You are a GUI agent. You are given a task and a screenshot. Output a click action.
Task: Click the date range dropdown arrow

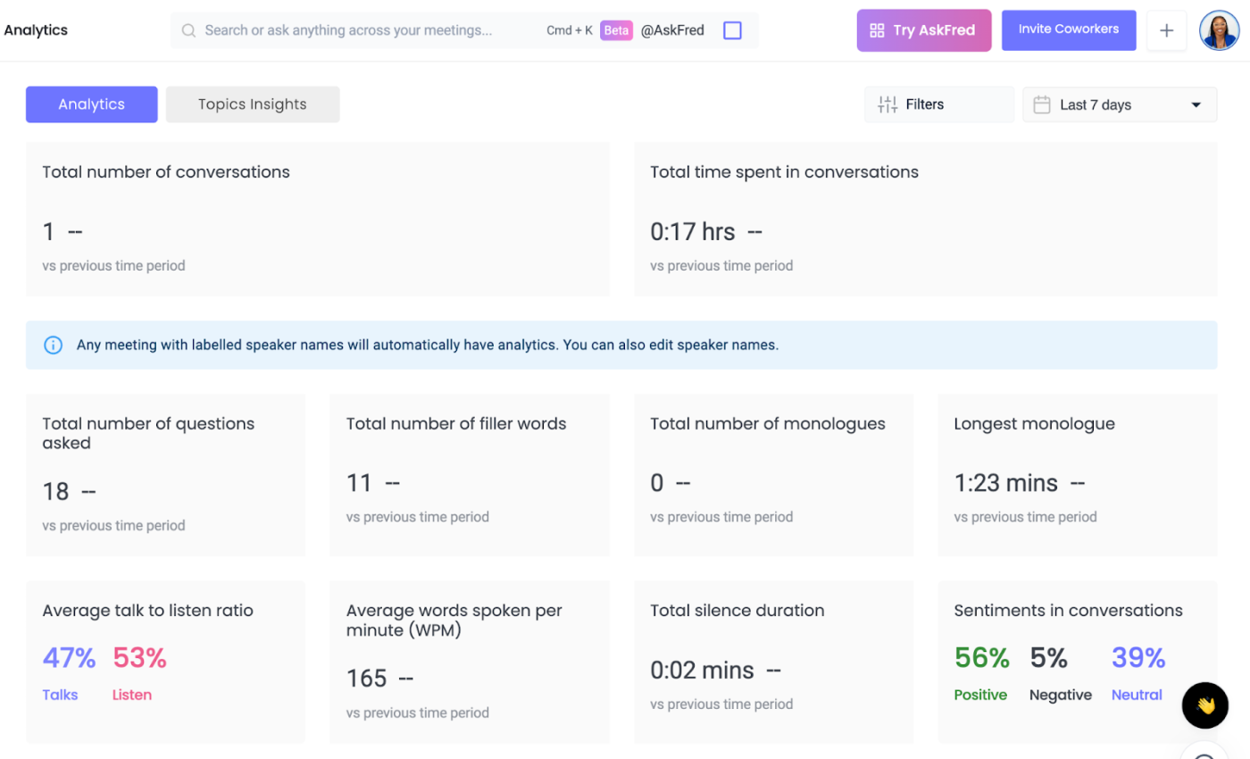(1196, 104)
